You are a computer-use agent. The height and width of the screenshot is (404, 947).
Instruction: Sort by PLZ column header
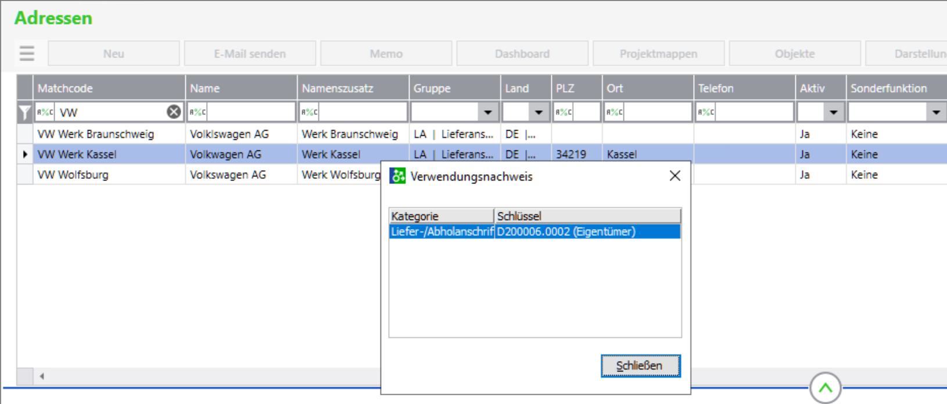click(x=576, y=88)
